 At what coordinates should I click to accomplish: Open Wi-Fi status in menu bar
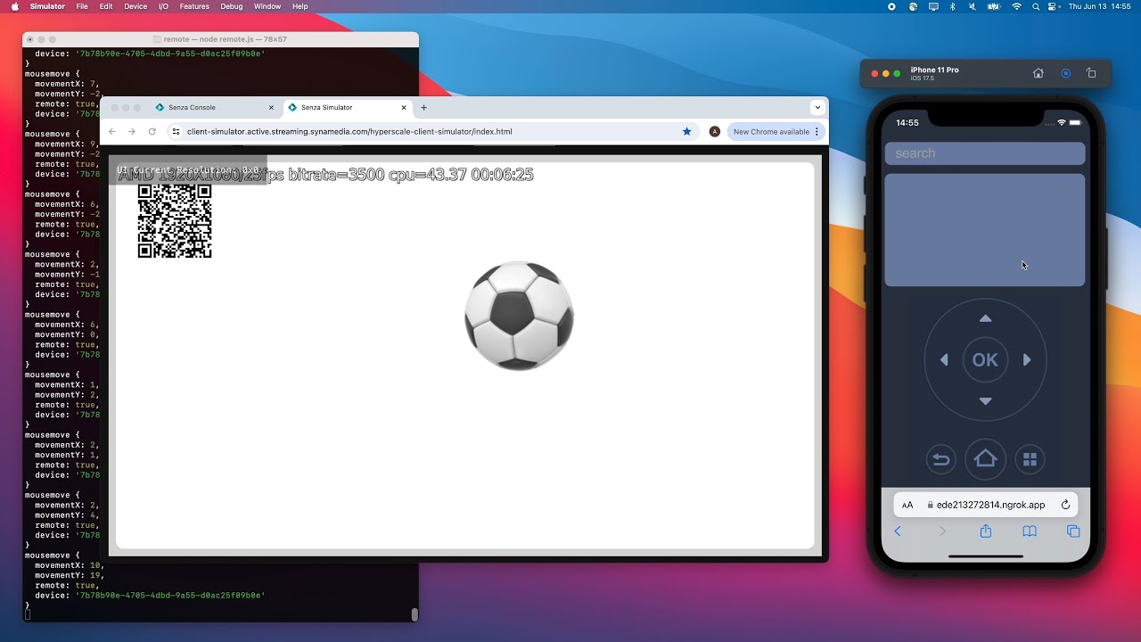click(x=1016, y=6)
